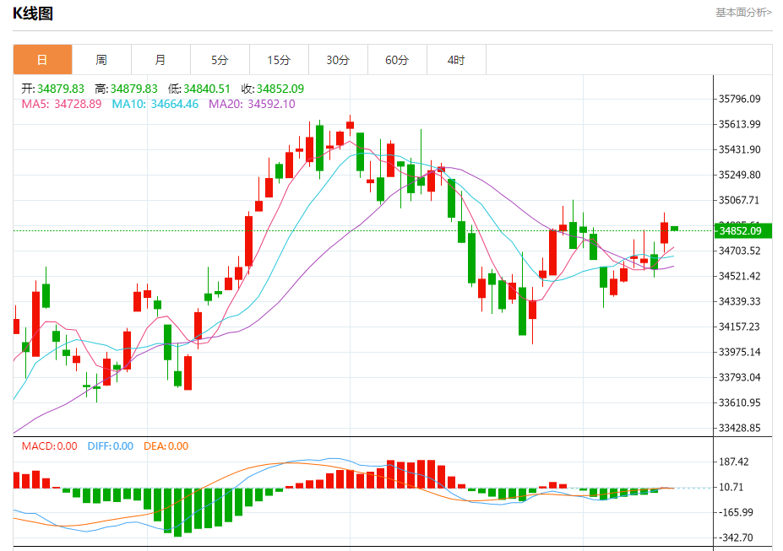Click the 10.71 MACD axis label

[x=733, y=487]
